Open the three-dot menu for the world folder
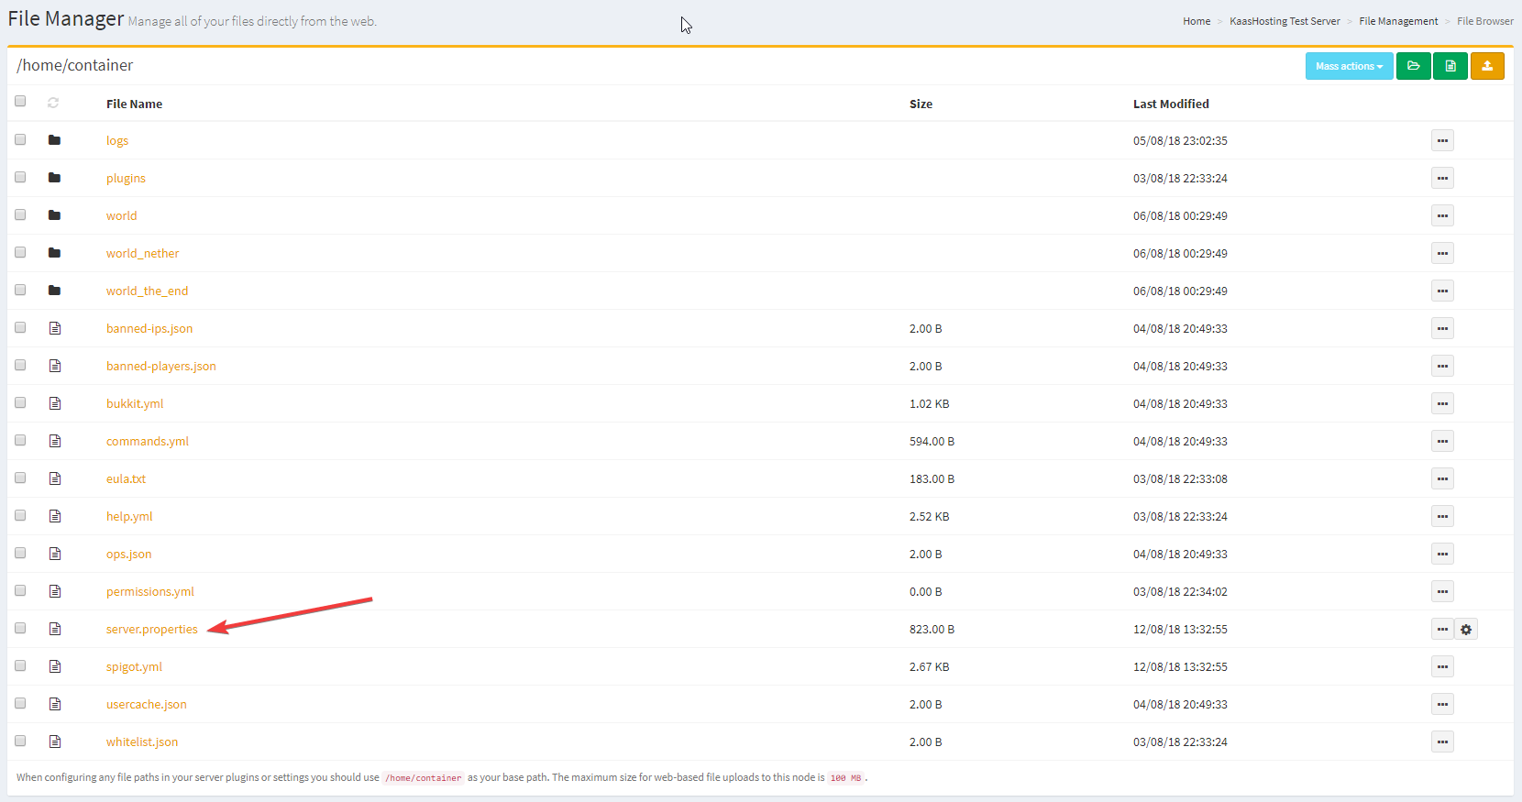1522x802 pixels. pyautogui.click(x=1442, y=216)
